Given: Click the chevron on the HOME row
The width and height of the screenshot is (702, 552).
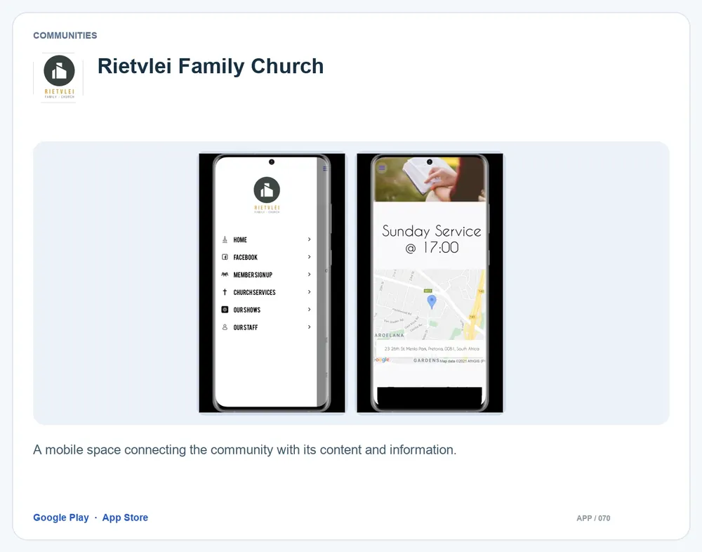Looking at the screenshot, I should 310,239.
